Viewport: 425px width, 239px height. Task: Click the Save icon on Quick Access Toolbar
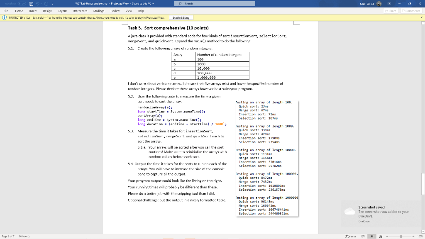click(x=31, y=3)
